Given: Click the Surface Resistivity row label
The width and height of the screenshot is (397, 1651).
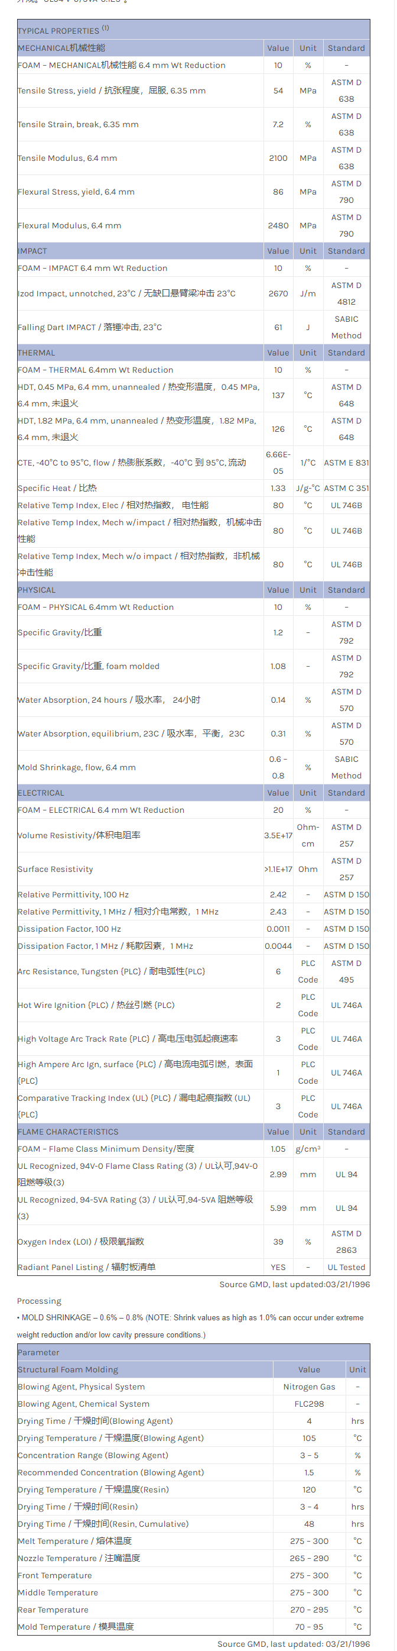Looking at the screenshot, I should click(x=56, y=870).
